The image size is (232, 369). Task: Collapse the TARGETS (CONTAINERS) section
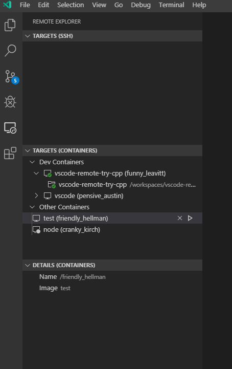point(28,150)
